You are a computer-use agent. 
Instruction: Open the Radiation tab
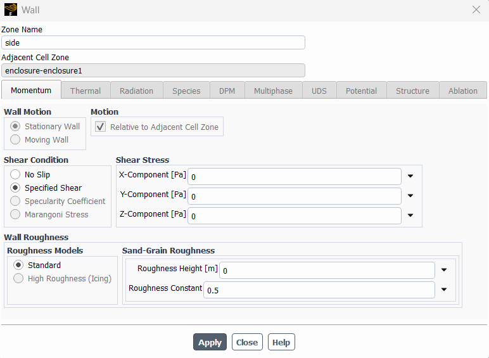136,91
